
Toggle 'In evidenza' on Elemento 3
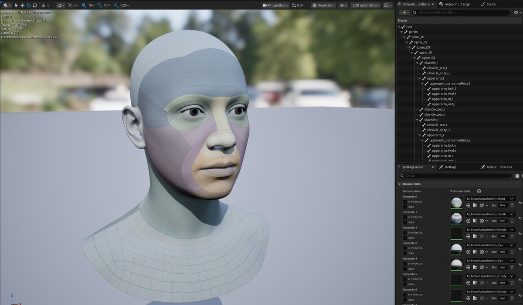coord(406,248)
